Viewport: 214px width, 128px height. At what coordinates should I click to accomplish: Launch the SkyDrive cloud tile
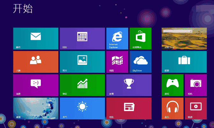point(141,62)
